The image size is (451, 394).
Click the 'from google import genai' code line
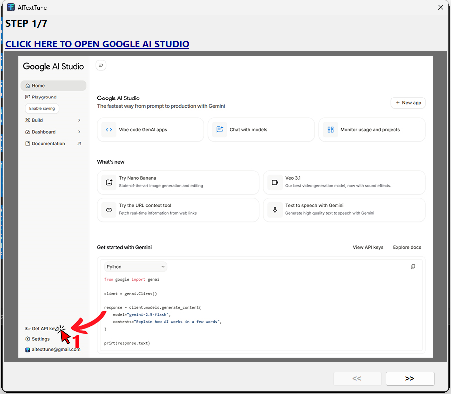pyautogui.click(x=131, y=279)
